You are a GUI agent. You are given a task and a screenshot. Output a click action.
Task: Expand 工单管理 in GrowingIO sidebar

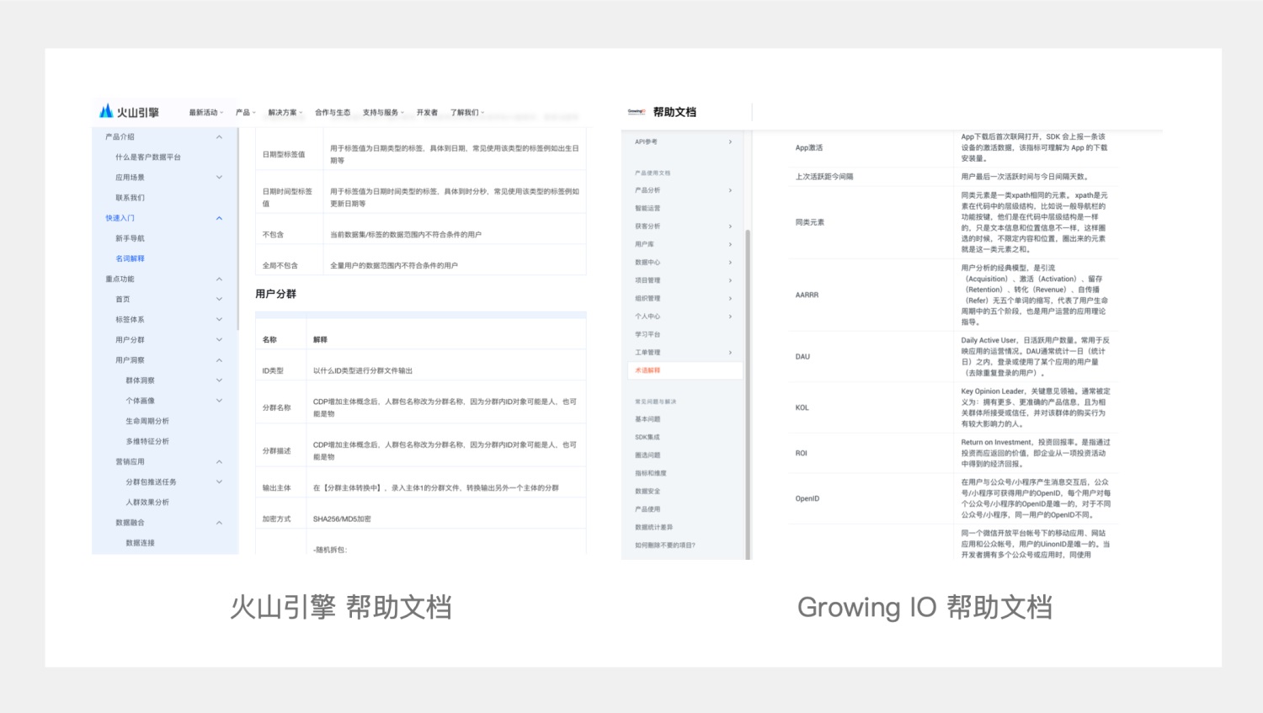[730, 353]
